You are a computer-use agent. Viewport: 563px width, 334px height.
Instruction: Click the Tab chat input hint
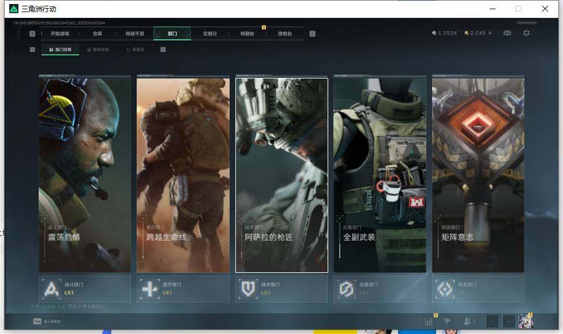coord(47,321)
